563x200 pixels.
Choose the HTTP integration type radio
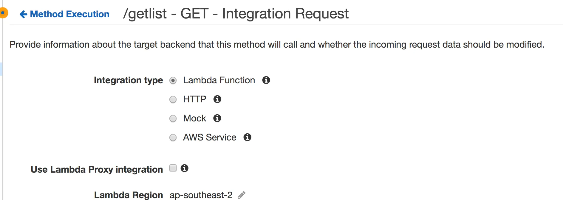coord(173,99)
